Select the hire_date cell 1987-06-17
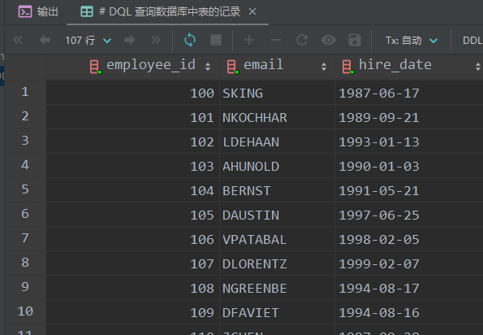This screenshot has height=335, width=483. [409, 93]
